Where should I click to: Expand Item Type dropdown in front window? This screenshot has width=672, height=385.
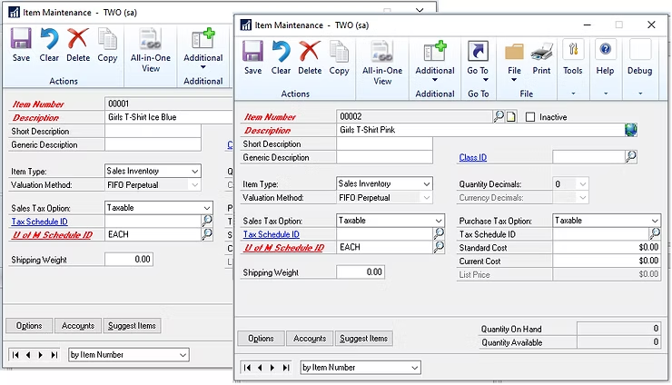426,184
